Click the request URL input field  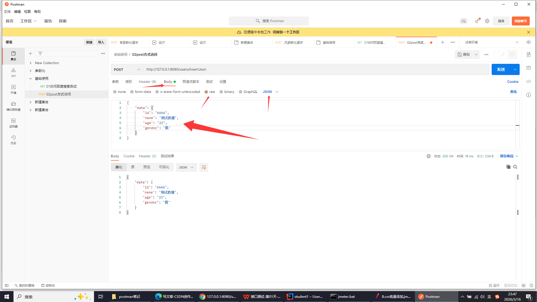point(316,69)
